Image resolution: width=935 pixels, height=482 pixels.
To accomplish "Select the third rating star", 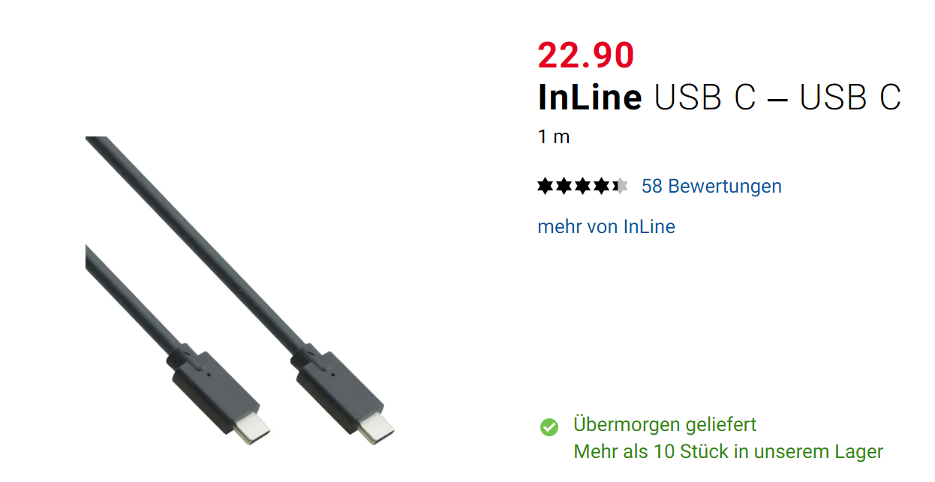I will click(582, 186).
